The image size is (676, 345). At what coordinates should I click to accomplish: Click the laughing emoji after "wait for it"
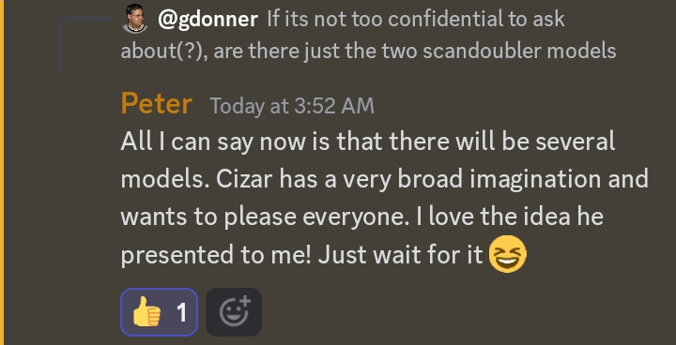click(x=508, y=254)
